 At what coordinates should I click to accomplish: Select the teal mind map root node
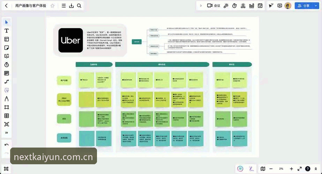[136, 42]
